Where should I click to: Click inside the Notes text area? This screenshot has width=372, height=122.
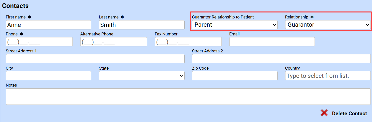coord(188,97)
